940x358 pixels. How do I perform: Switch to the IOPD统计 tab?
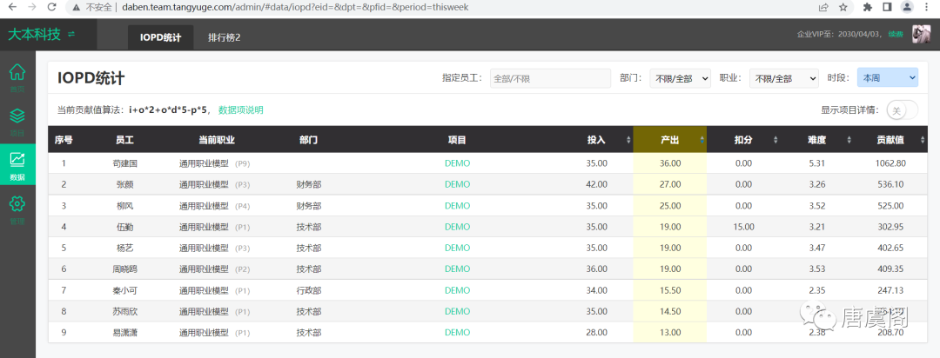(161, 37)
